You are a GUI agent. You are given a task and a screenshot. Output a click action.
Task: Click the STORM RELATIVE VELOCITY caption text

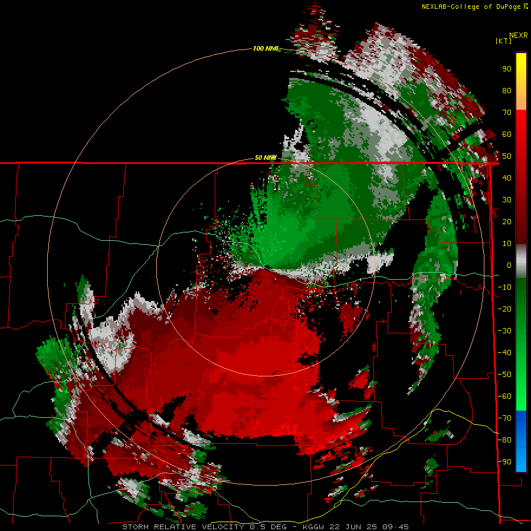[183, 527]
